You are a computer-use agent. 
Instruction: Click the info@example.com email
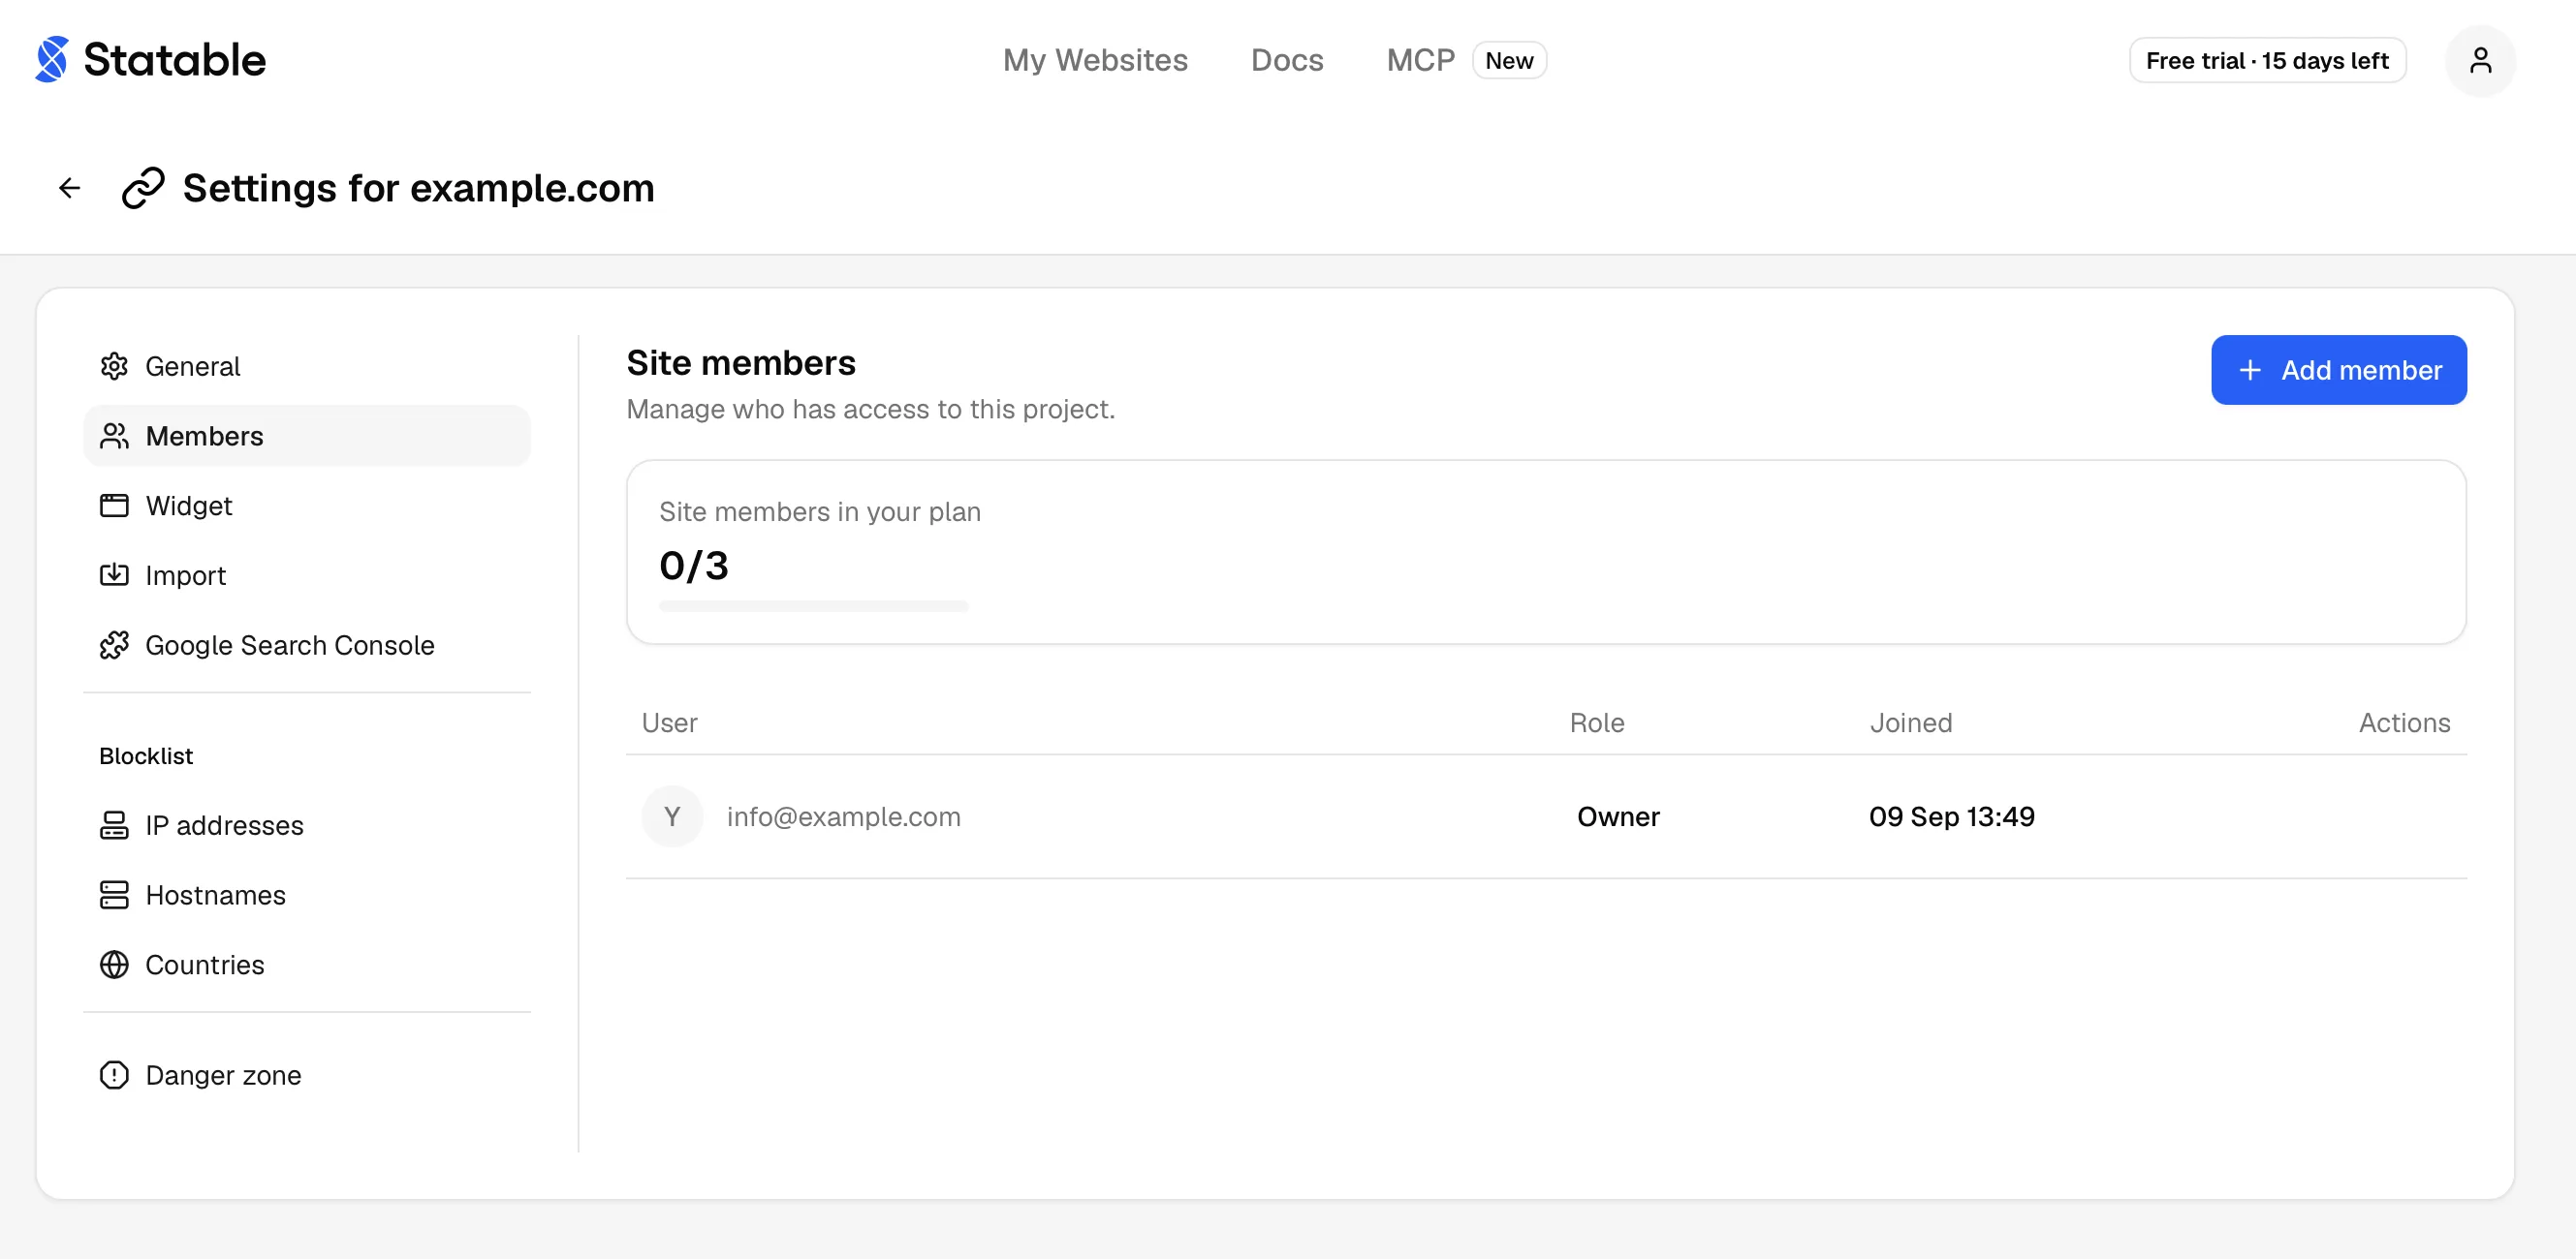click(844, 816)
